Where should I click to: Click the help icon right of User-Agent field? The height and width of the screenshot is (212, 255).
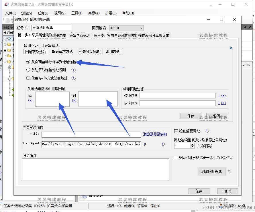point(163,144)
